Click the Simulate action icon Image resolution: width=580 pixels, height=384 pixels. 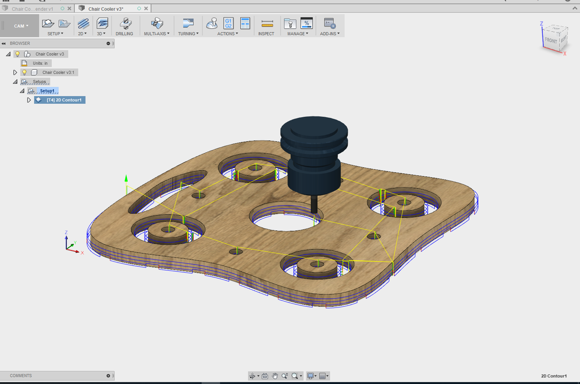coord(212,24)
